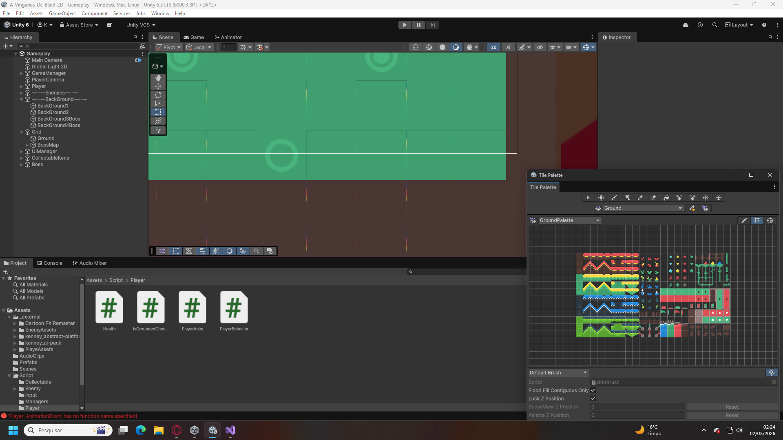The image size is (783, 440).
Task: Click the box selection tile tool
Action: (x=627, y=198)
